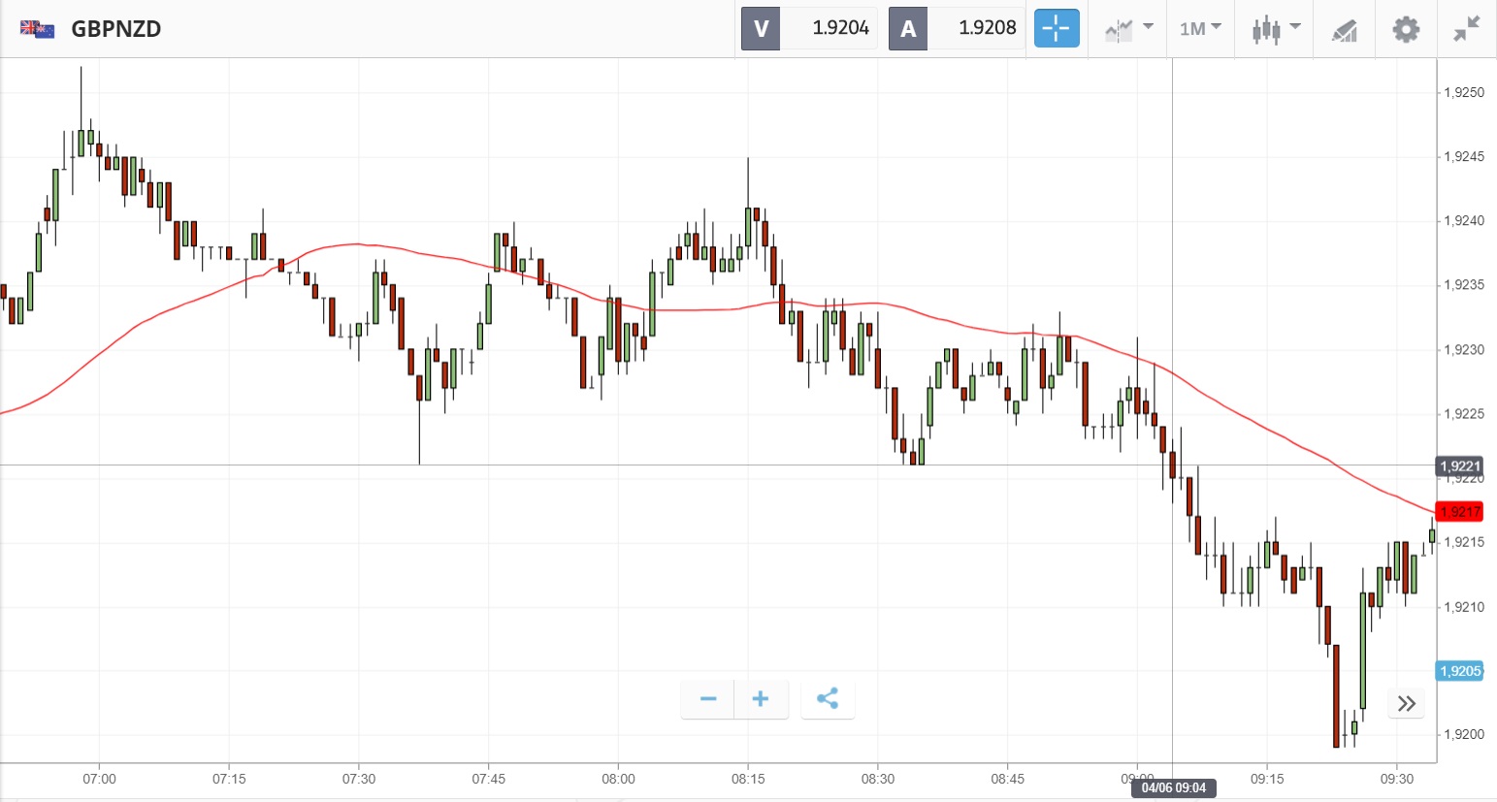The height and width of the screenshot is (802, 1497).
Task: Toggle the crosshair cursor button
Action: point(1056,29)
